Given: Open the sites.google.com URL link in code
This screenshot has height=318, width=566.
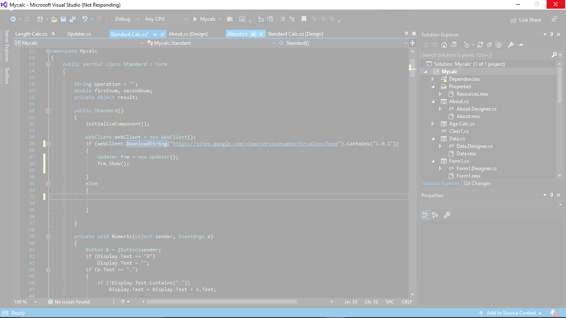Looking at the screenshot, I should (256, 144).
